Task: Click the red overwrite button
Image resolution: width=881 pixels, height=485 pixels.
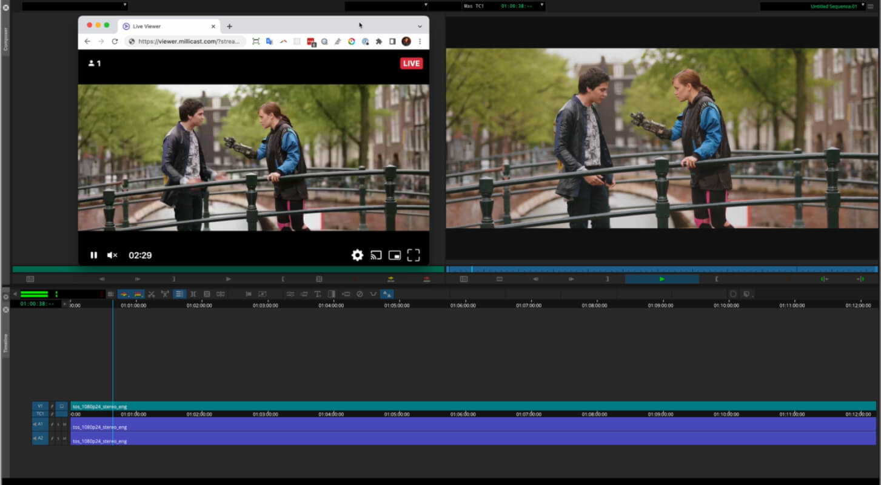Action: pos(427,279)
